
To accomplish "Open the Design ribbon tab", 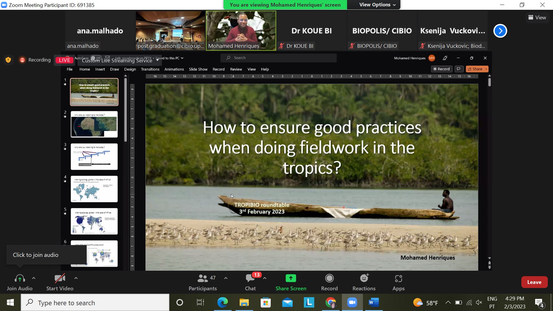I will (130, 69).
